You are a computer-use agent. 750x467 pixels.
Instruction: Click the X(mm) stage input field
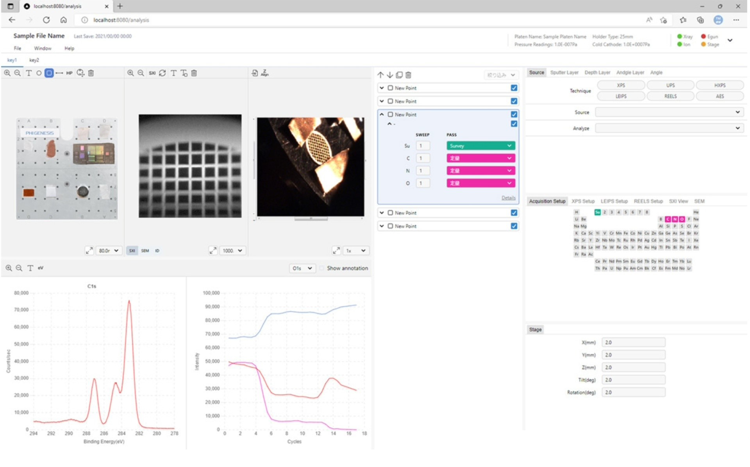[633, 342]
